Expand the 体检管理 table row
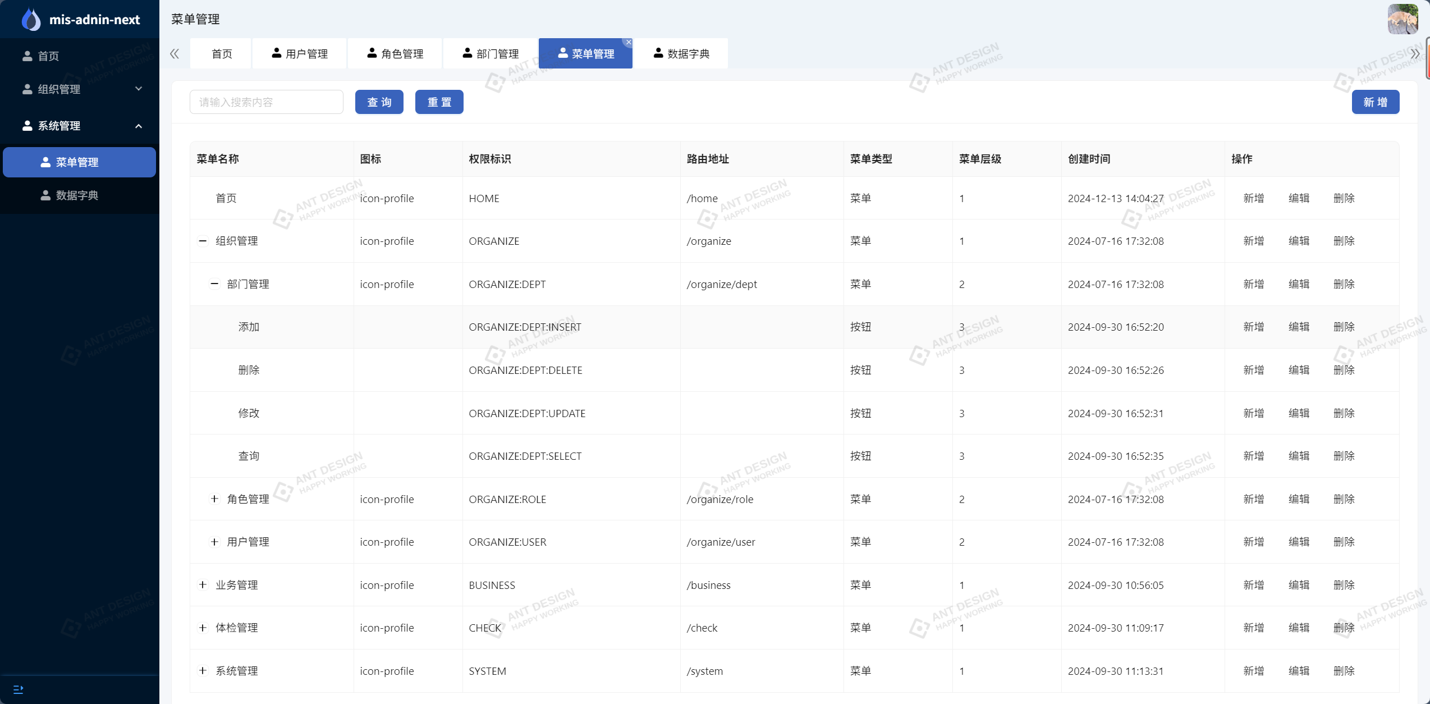 [x=203, y=628]
